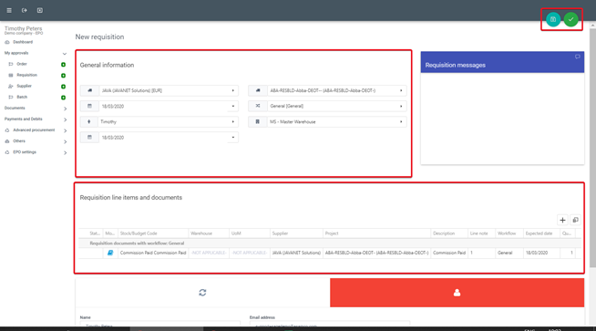Click green badge next to Order

click(x=64, y=65)
